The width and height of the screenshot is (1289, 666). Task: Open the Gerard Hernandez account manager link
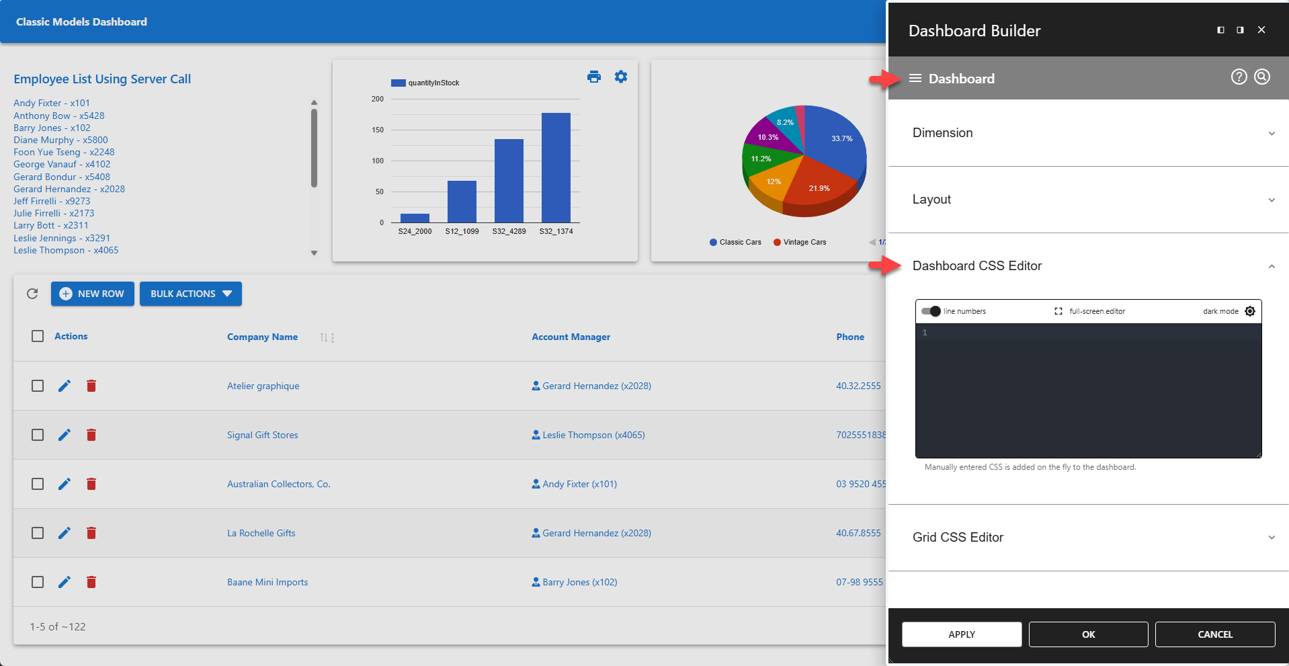pyautogui.click(x=596, y=386)
